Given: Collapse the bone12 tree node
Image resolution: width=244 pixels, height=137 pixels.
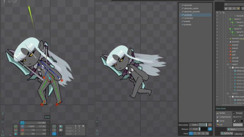Looking at the screenshot, I should tap(233, 22).
